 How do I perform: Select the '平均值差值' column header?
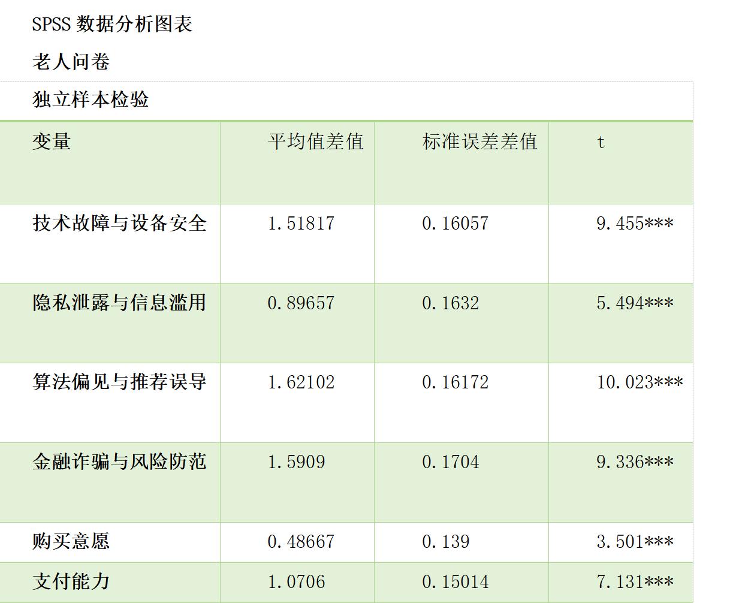click(315, 142)
